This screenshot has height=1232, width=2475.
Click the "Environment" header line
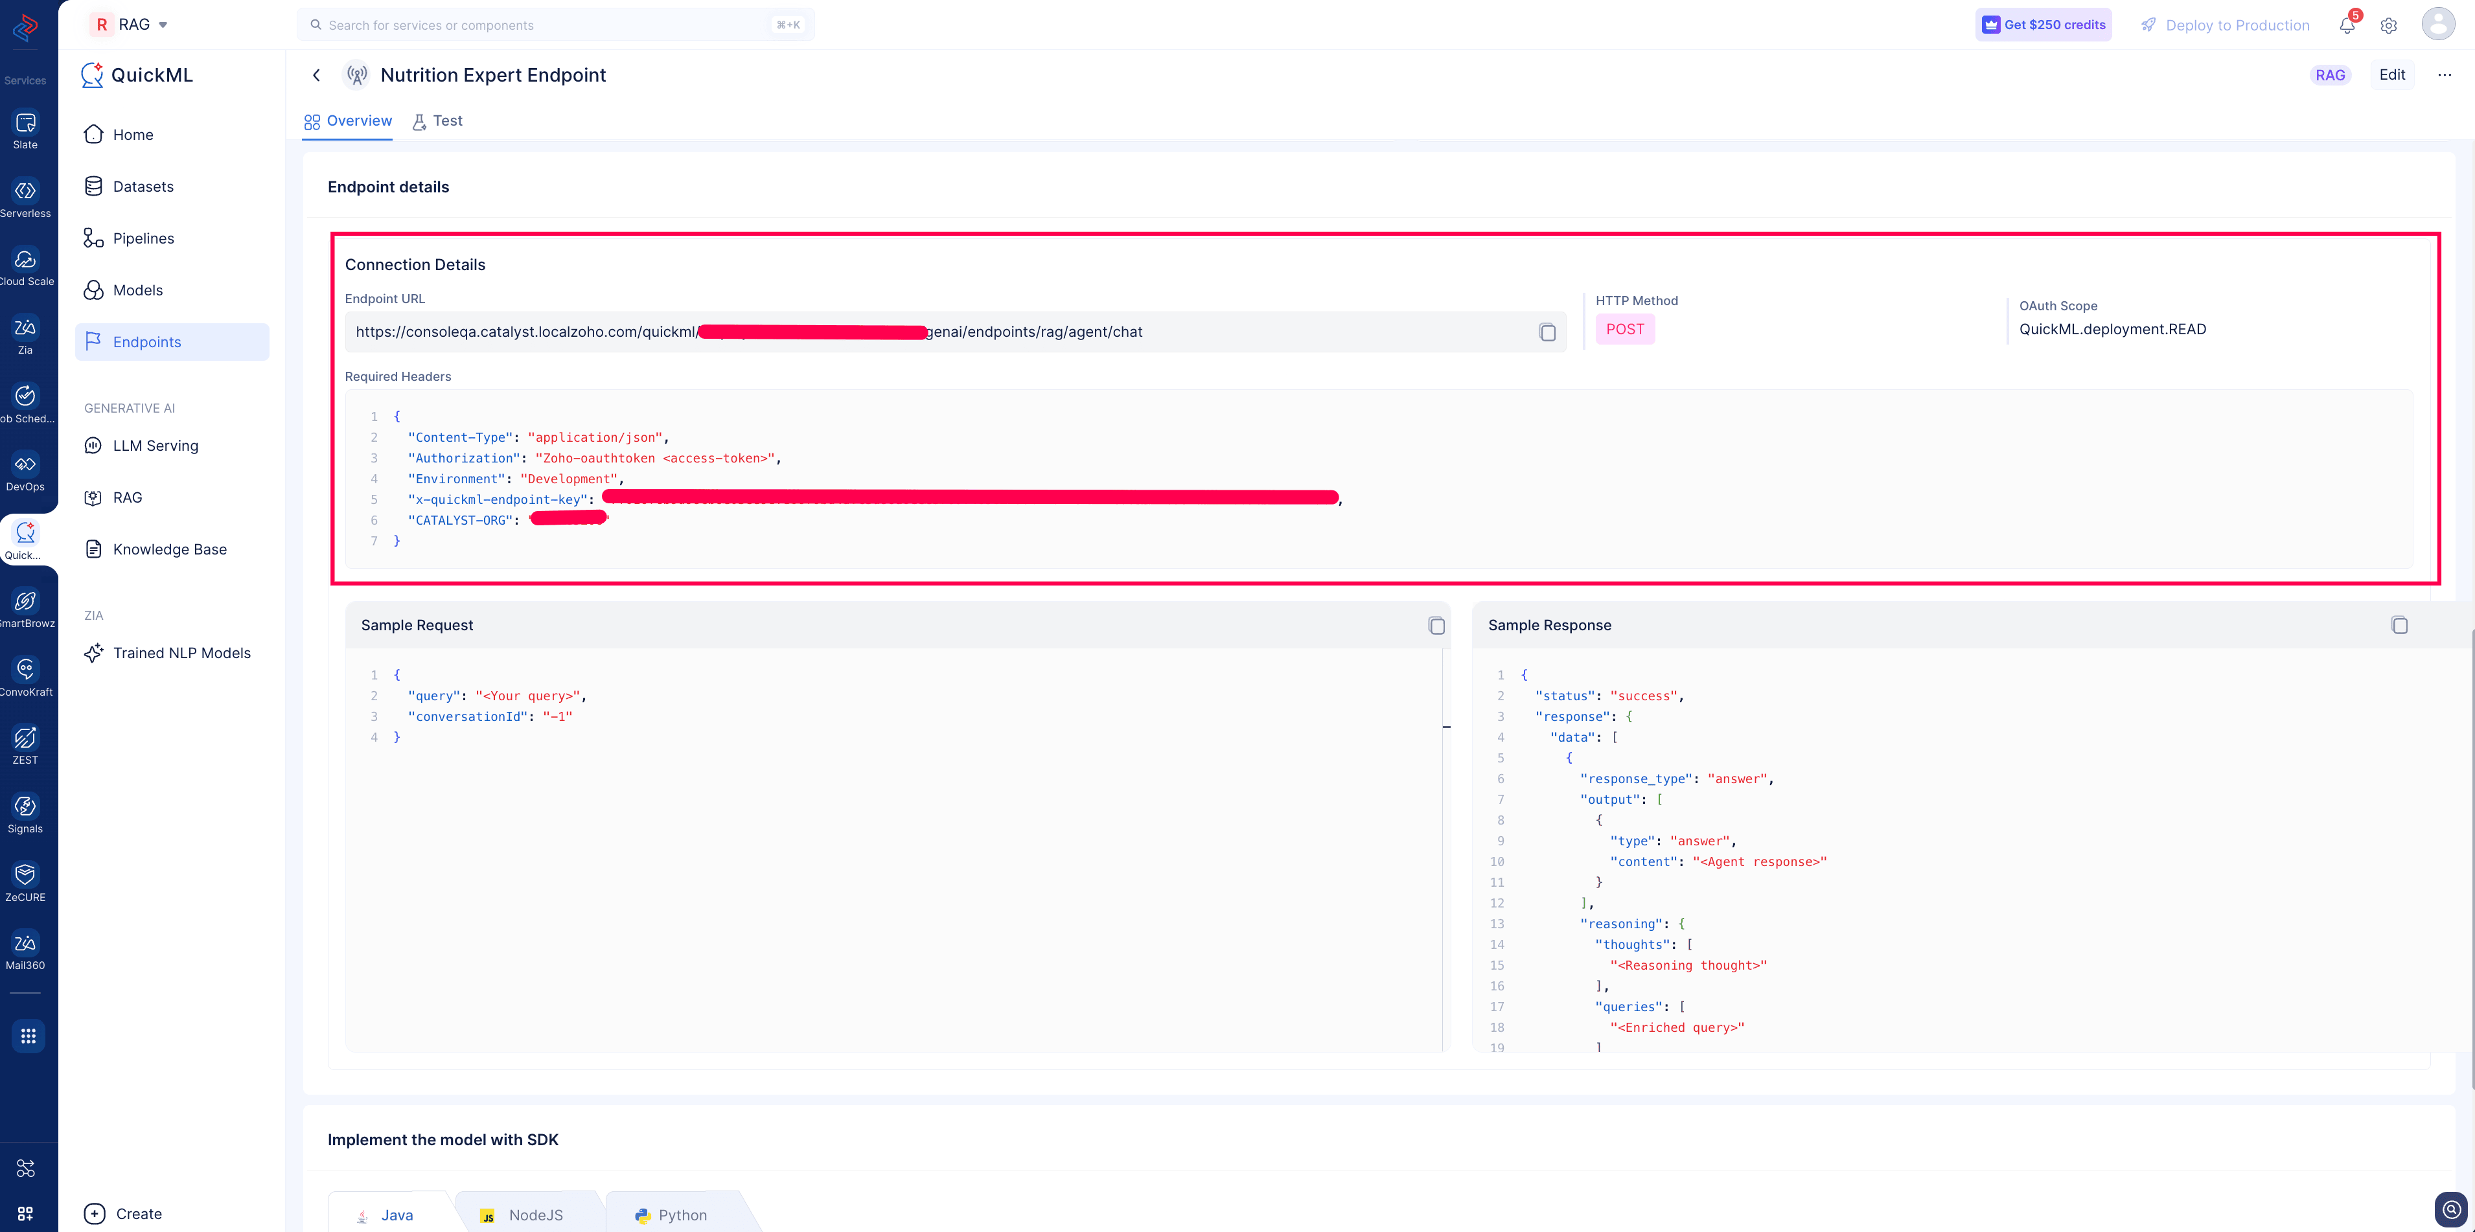pos(516,479)
